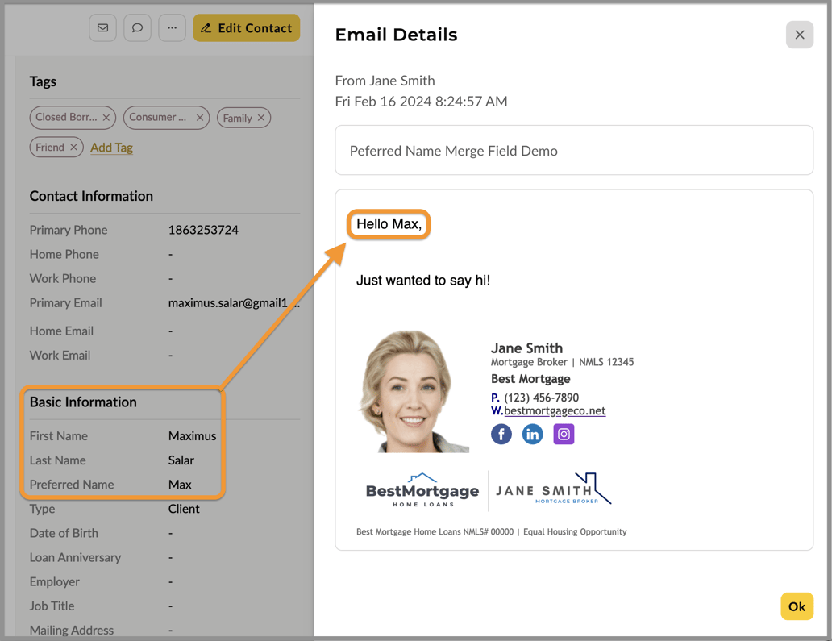Screen dimensions: 832x641
Task: Click the Edit Contact button
Action: tap(246, 28)
